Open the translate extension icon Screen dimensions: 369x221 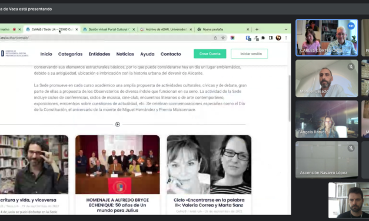[248, 38]
